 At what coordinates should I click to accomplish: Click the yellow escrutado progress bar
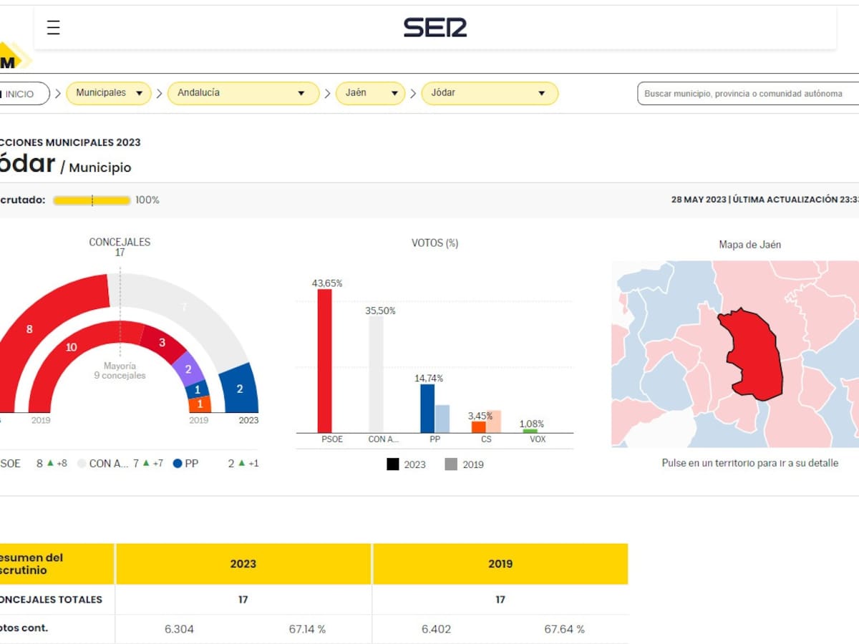pyautogui.click(x=92, y=200)
